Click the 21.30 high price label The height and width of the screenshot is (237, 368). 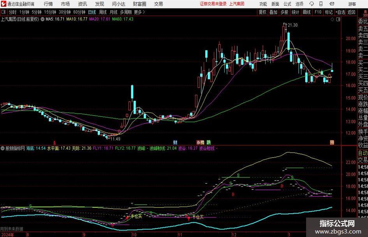292,25
